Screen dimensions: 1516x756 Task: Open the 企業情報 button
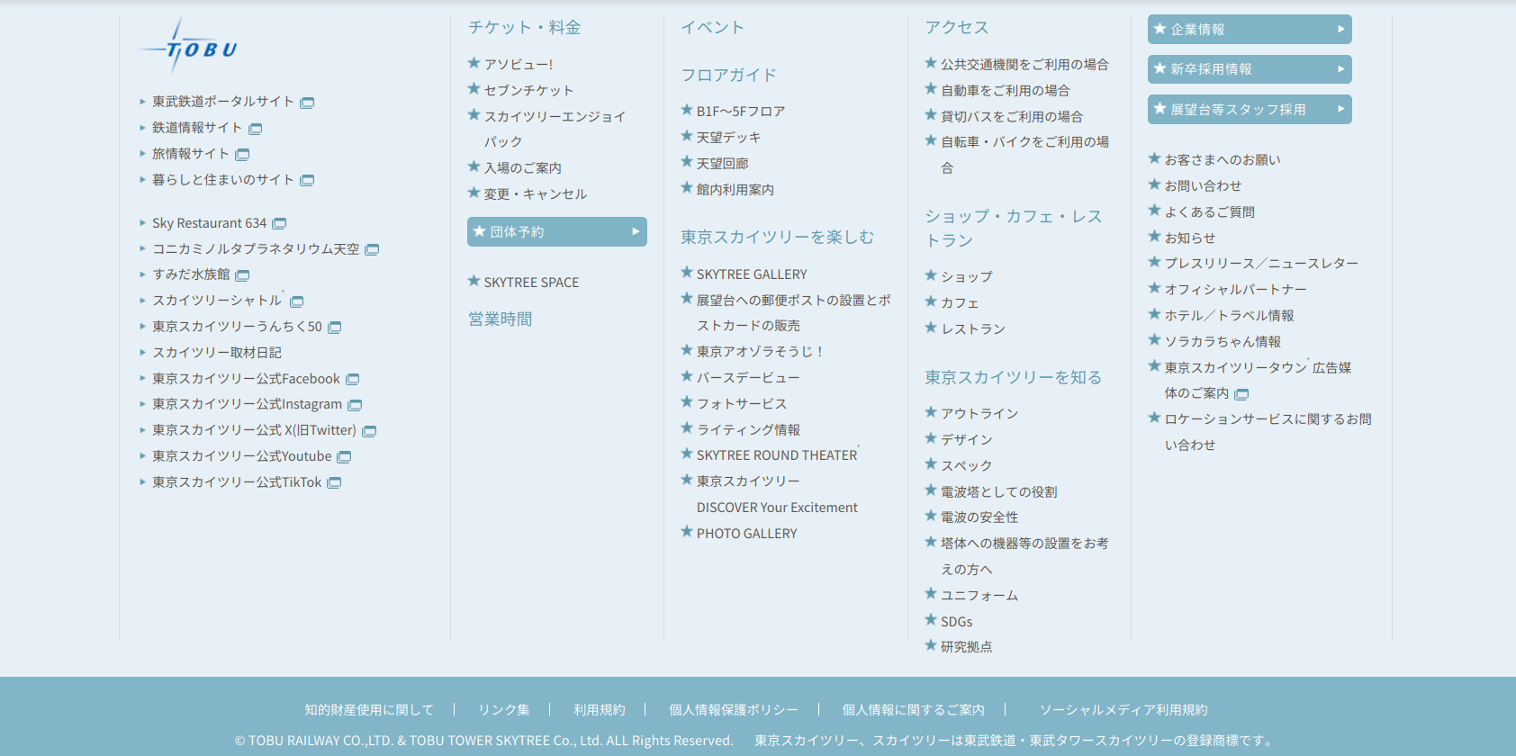coord(1249,29)
